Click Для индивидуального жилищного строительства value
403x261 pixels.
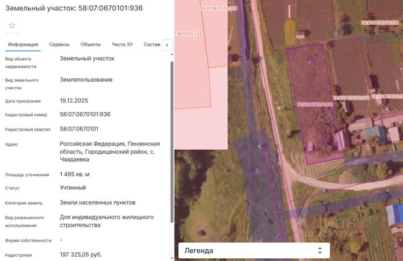tap(107, 221)
